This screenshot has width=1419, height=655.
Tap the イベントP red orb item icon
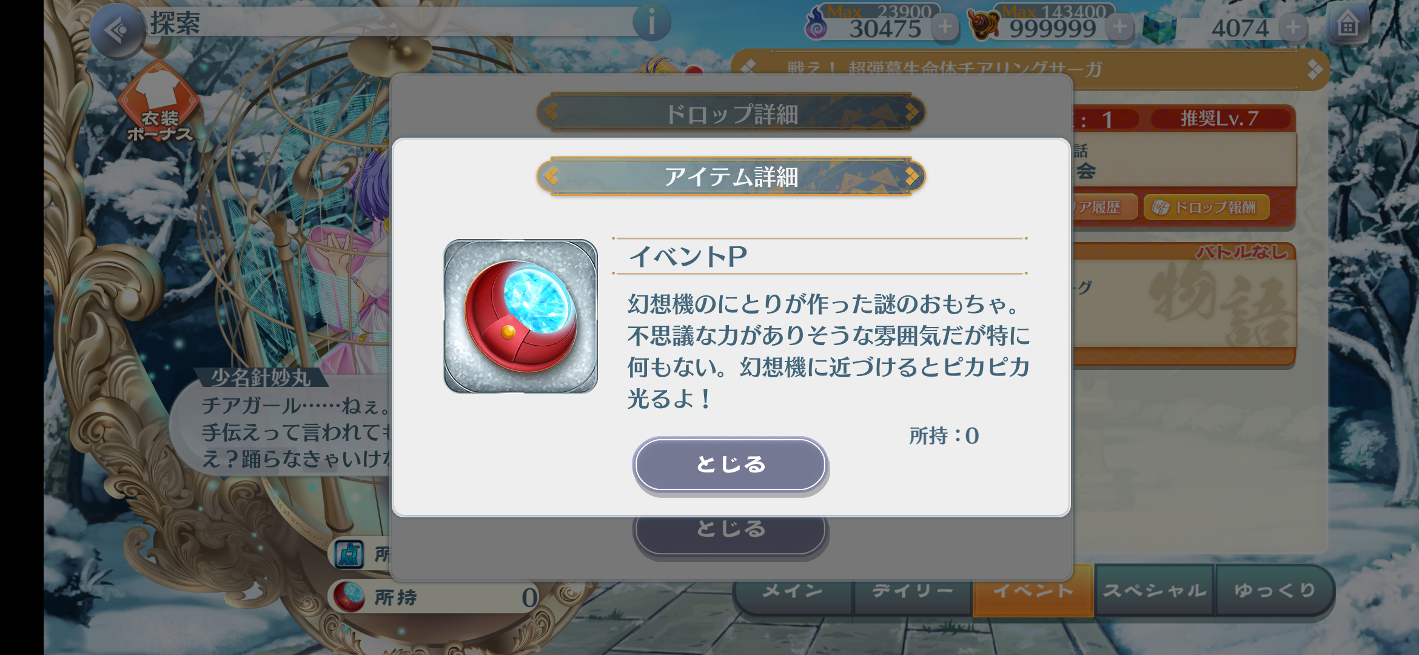click(521, 316)
